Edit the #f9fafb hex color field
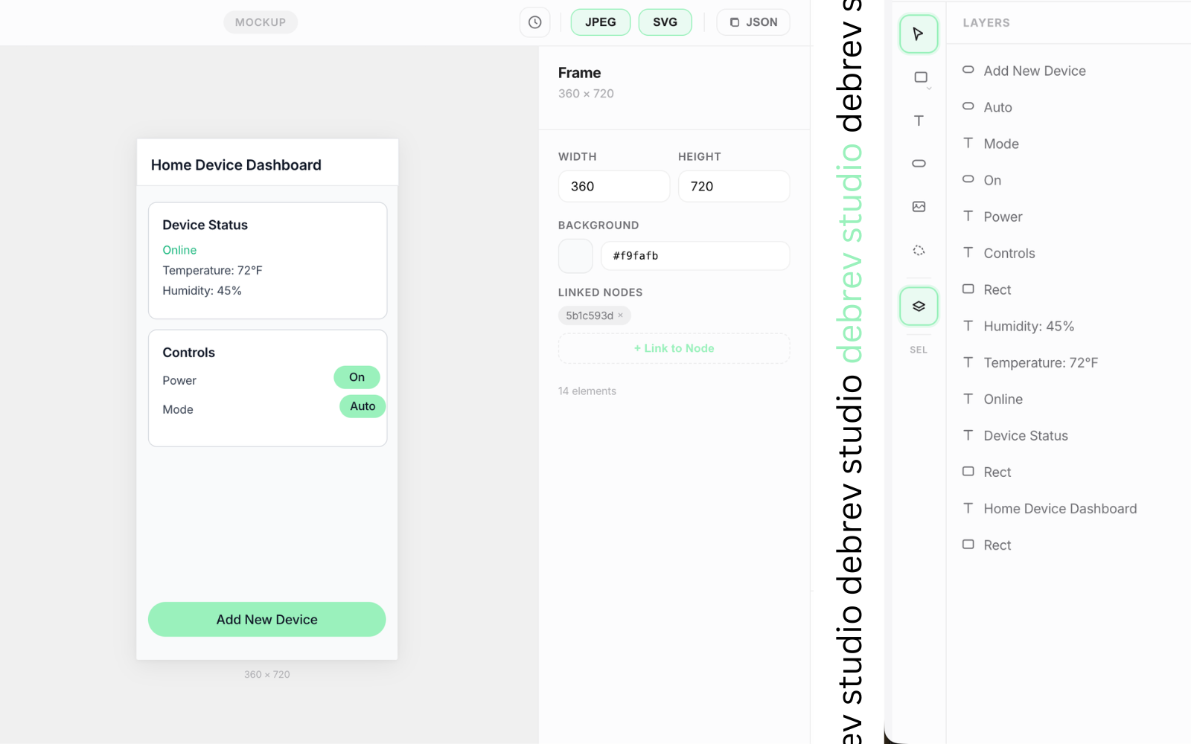 pos(695,256)
